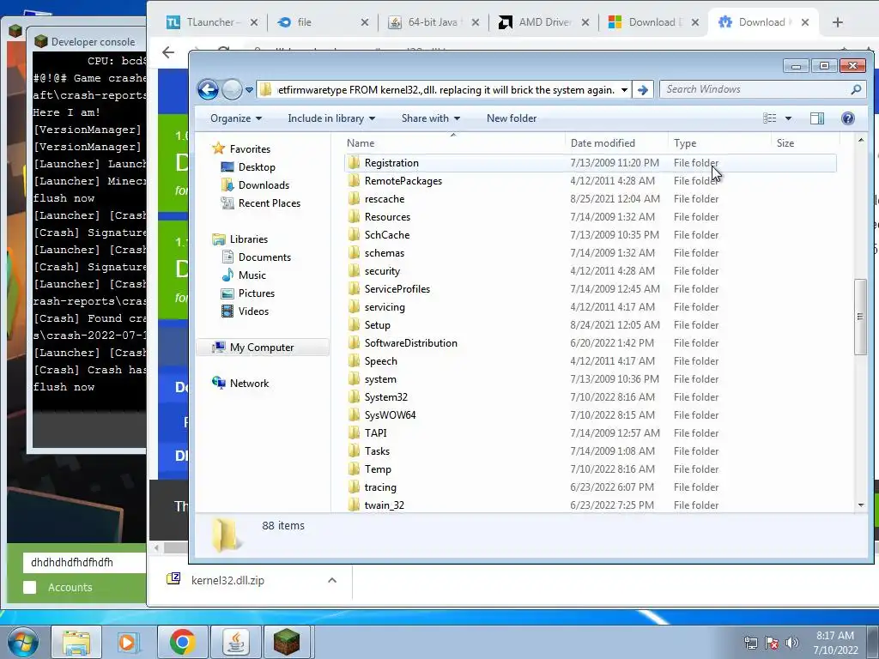Select the rescache folder
The height and width of the screenshot is (659, 879).
pos(385,199)
